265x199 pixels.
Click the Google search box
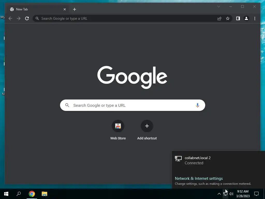132,105
